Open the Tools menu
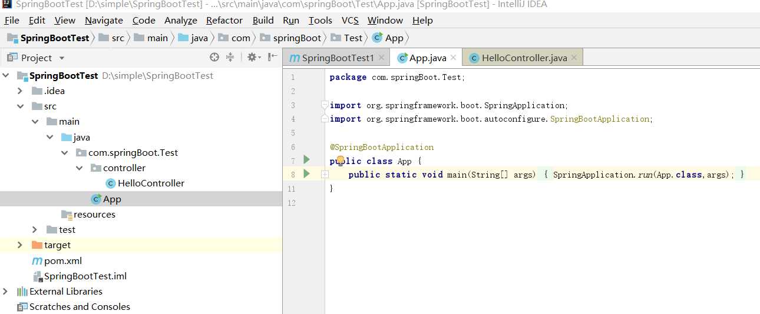The width and height of the screenshot is (760, 314). (320, 20)
